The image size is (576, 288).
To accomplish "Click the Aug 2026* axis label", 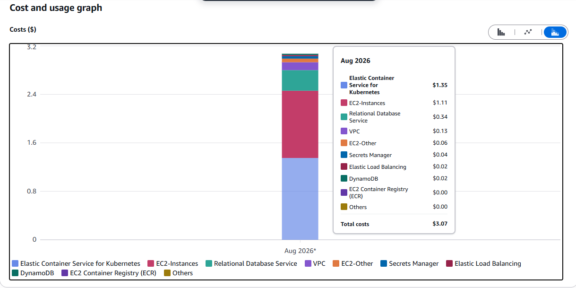I will [x=300, y=251].
